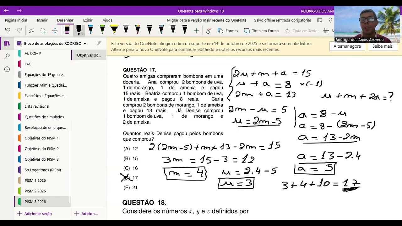Open Equações do 1º grau section
The image size is (402, 226).
43,75
